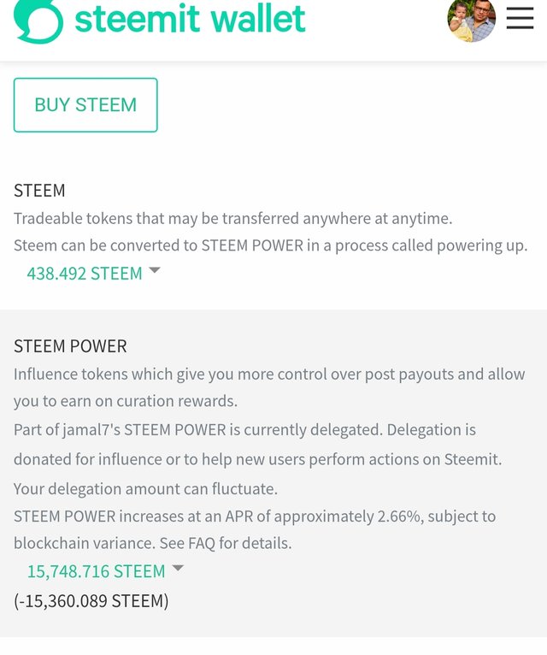
Task: Click the "donated for influence" text line
Action: point(257,459)
